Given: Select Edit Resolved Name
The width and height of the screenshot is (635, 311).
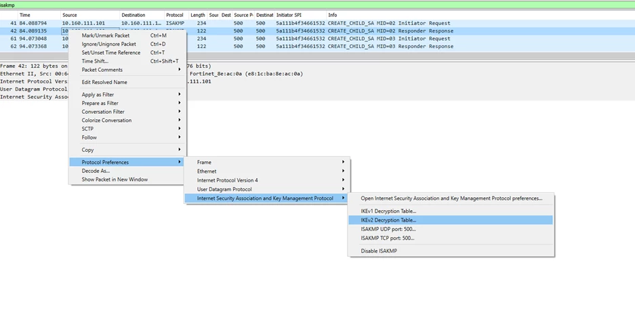Looking at the screenshot, I should point(127,82).
